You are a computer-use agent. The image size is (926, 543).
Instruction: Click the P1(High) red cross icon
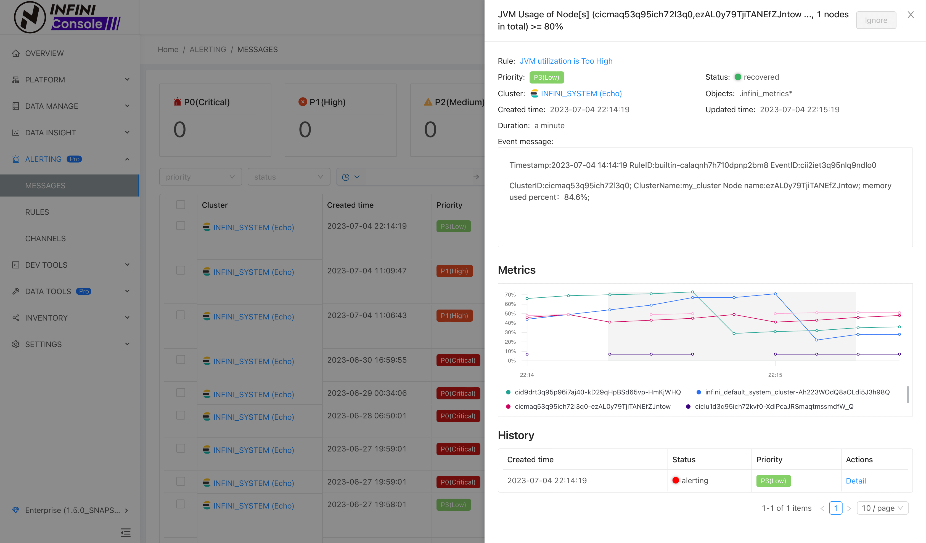(302, 102)
